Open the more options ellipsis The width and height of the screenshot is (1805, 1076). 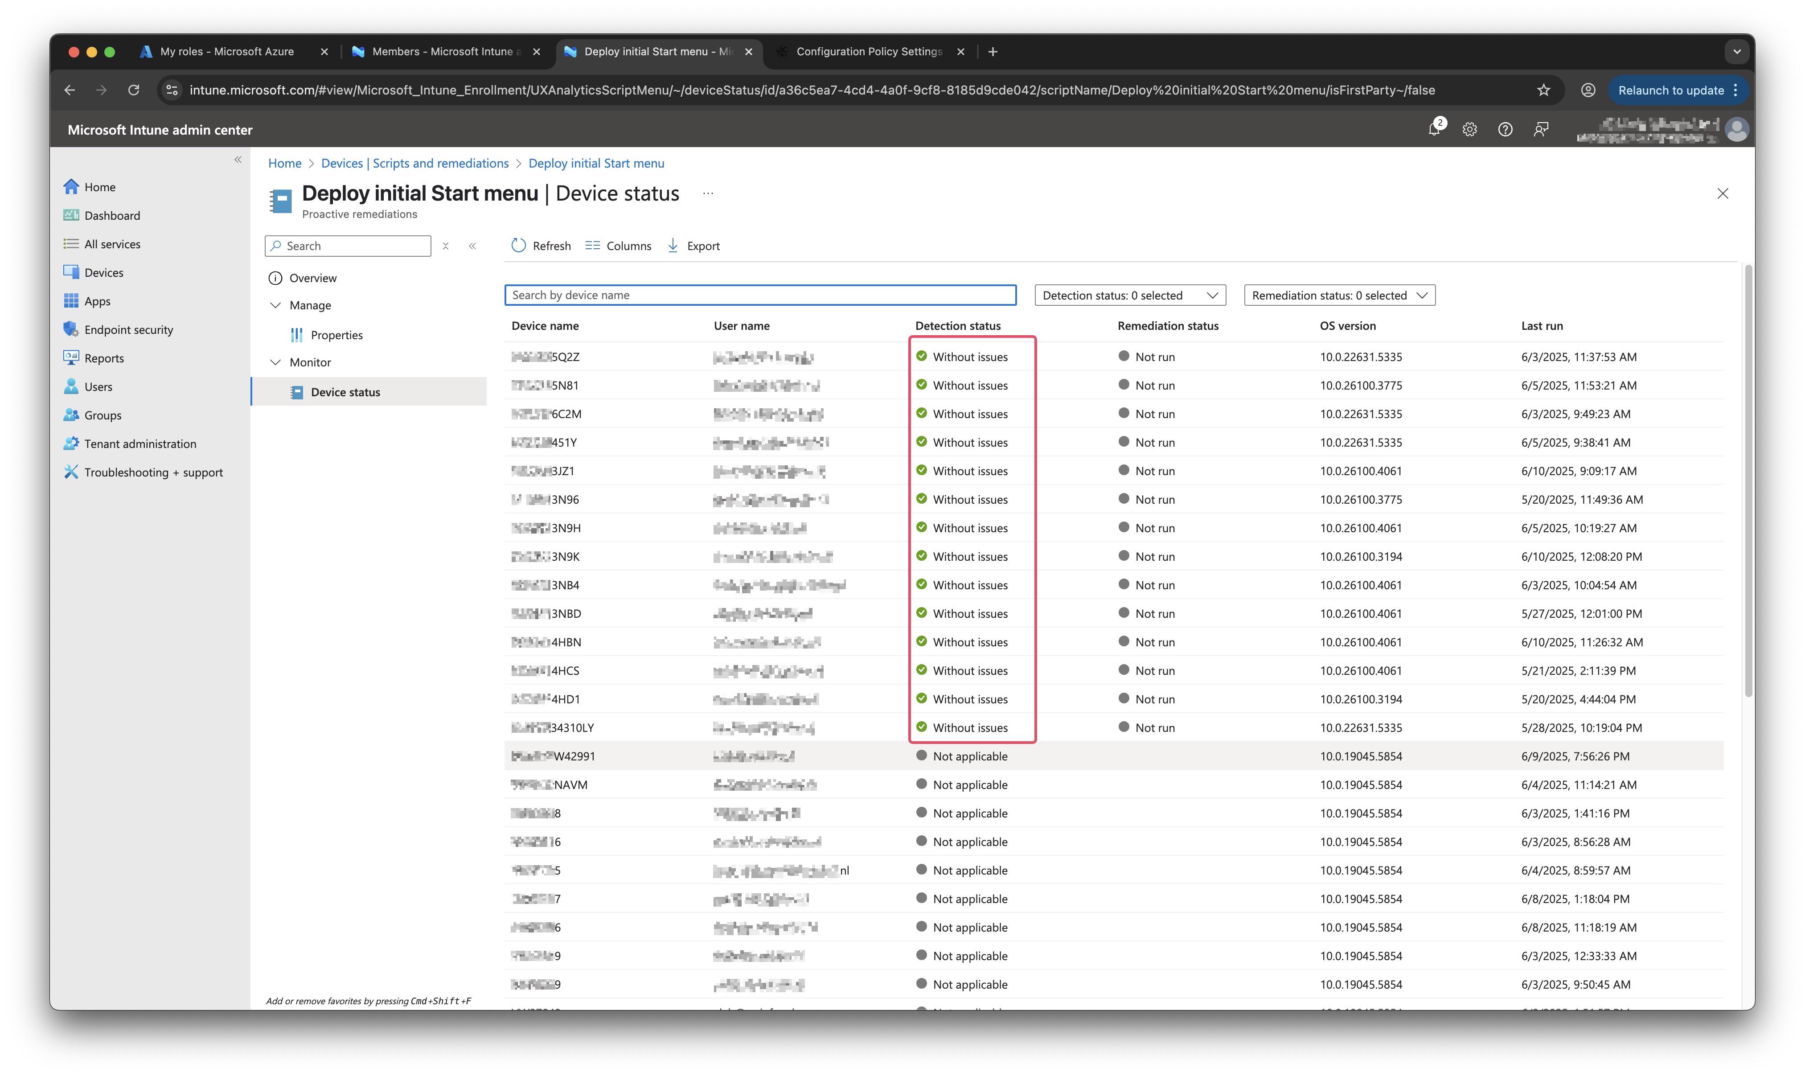(x=707, y=193)
